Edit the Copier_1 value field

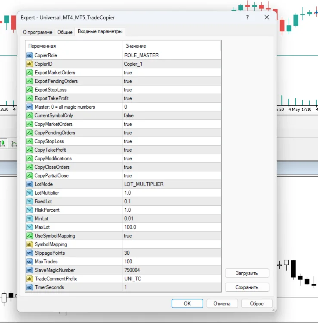[172, 64]
